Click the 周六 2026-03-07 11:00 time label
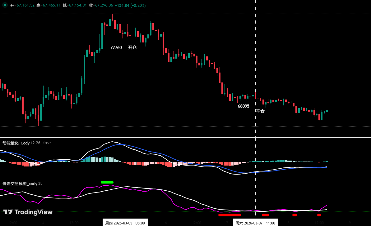Viewport: 371px width, 226px height. pyautogui.click(x=255, y=223)
